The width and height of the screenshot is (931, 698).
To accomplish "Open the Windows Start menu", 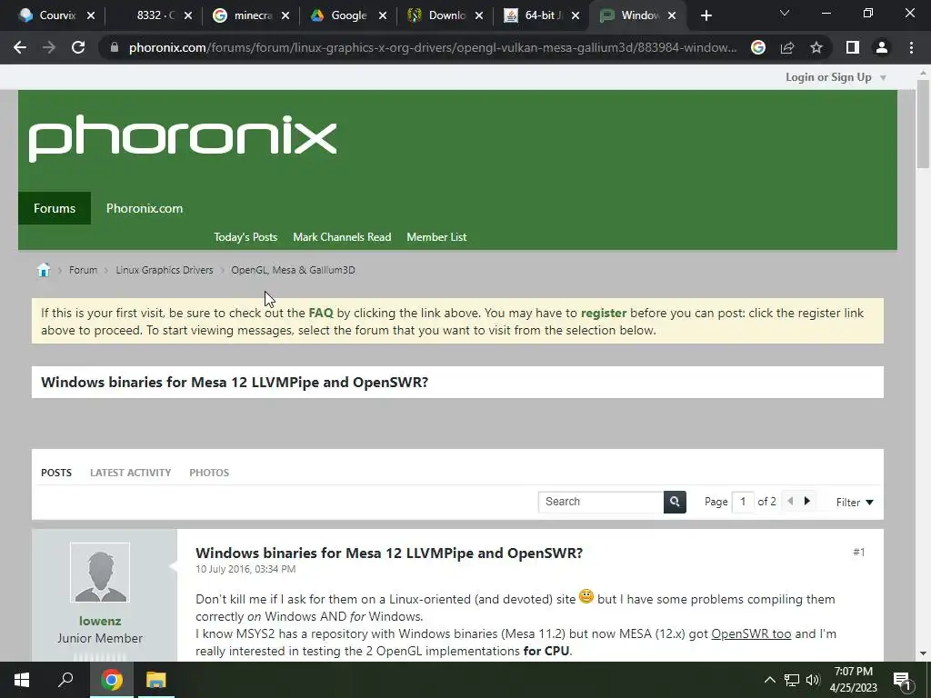I will pyautogui.click(x=22, y=680).
